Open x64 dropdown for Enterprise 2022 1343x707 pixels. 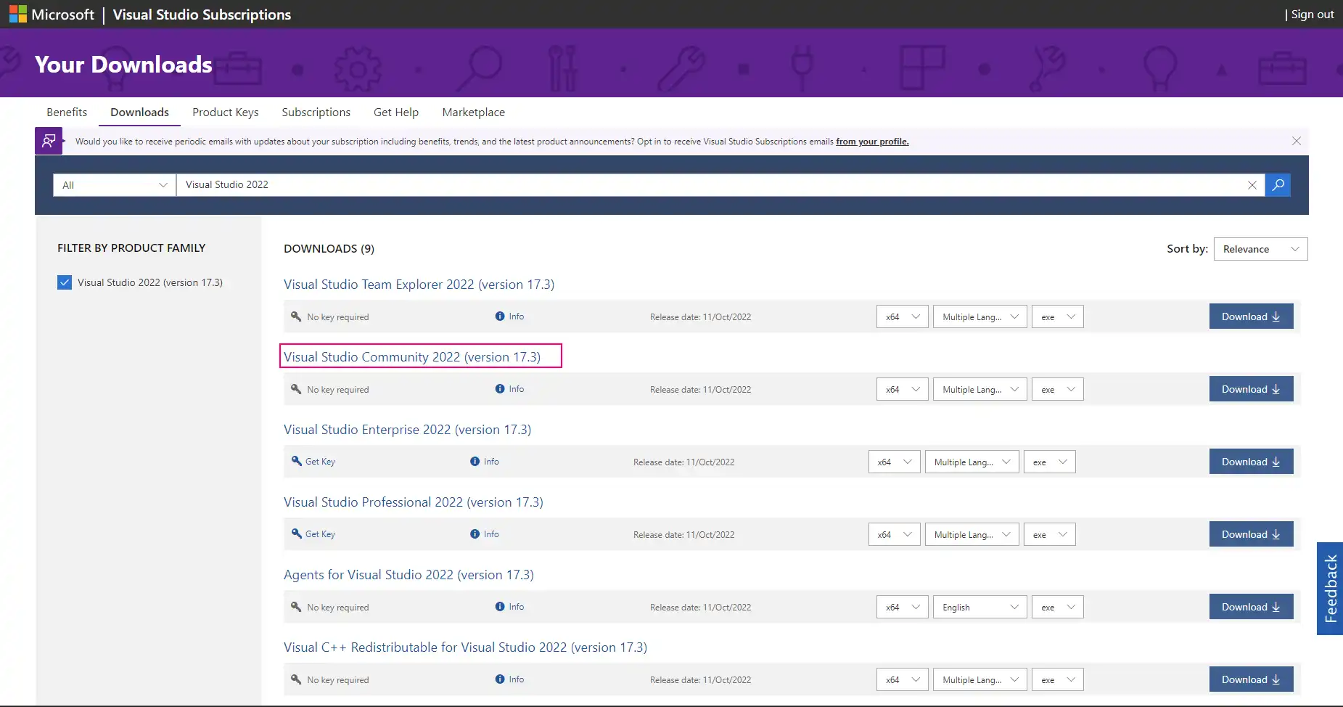point(895,462)
